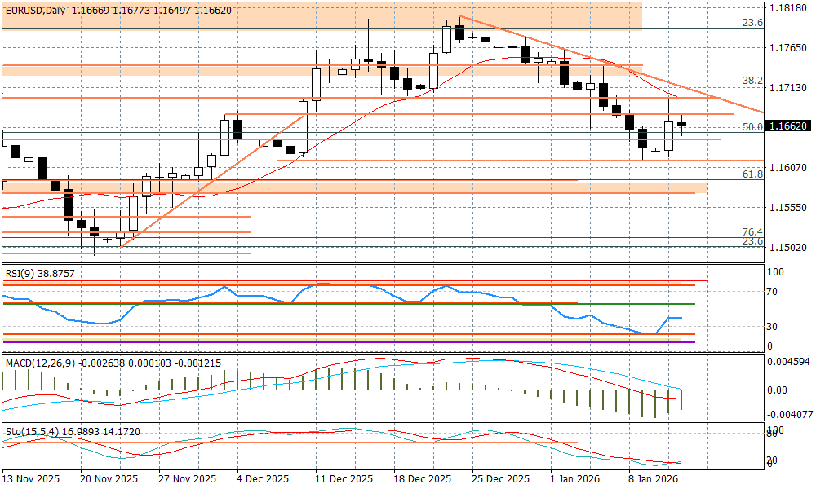Click the 1.15020 price axis label

coord(788,248)
